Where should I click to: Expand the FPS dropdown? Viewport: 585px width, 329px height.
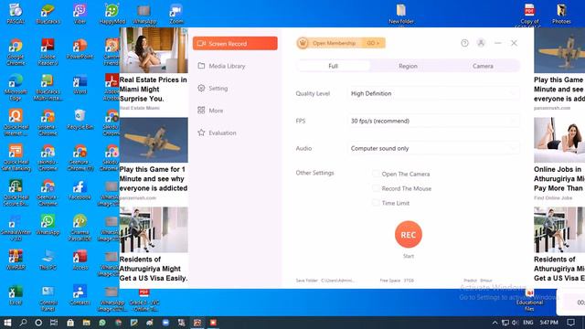coord(434,121)
